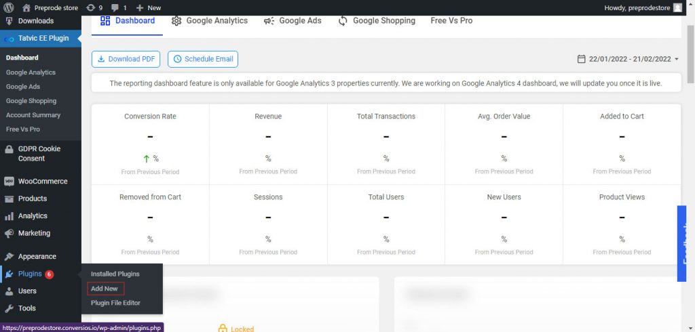Image resolution: width=695 pixels, height=332 pixels.
Task: Click the user avatar in admin bar
Action: [677, 7]
